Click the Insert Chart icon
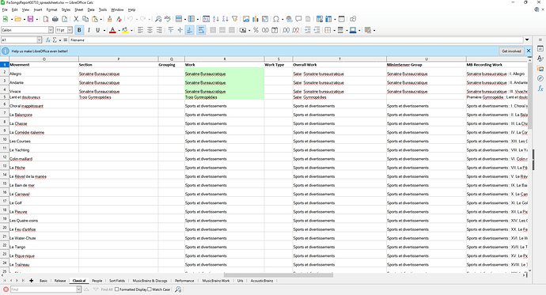The height and width of the screenshot is (295, 546). (256, 19)
